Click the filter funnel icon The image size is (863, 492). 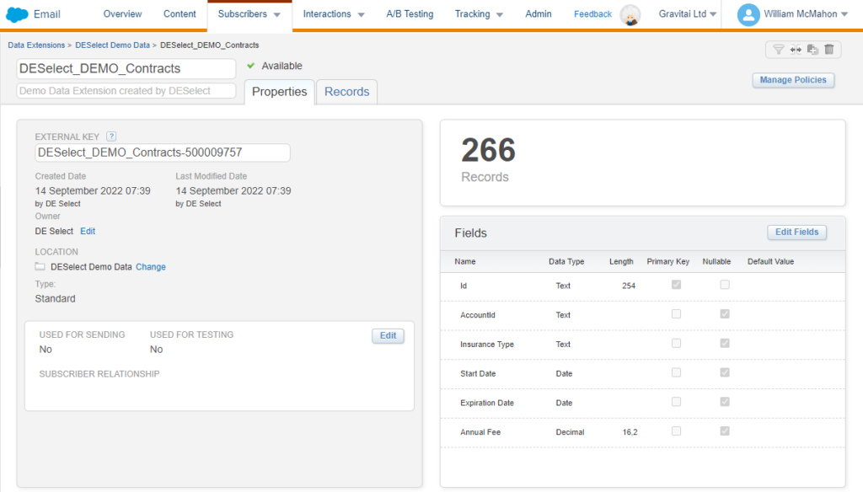pyautogui.click(x=778, y=50)
